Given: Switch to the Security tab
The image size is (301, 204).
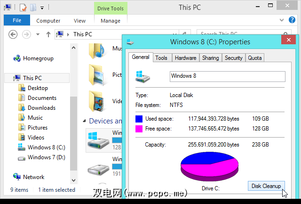Looking at the screenshot, I should tap(234, 58).
